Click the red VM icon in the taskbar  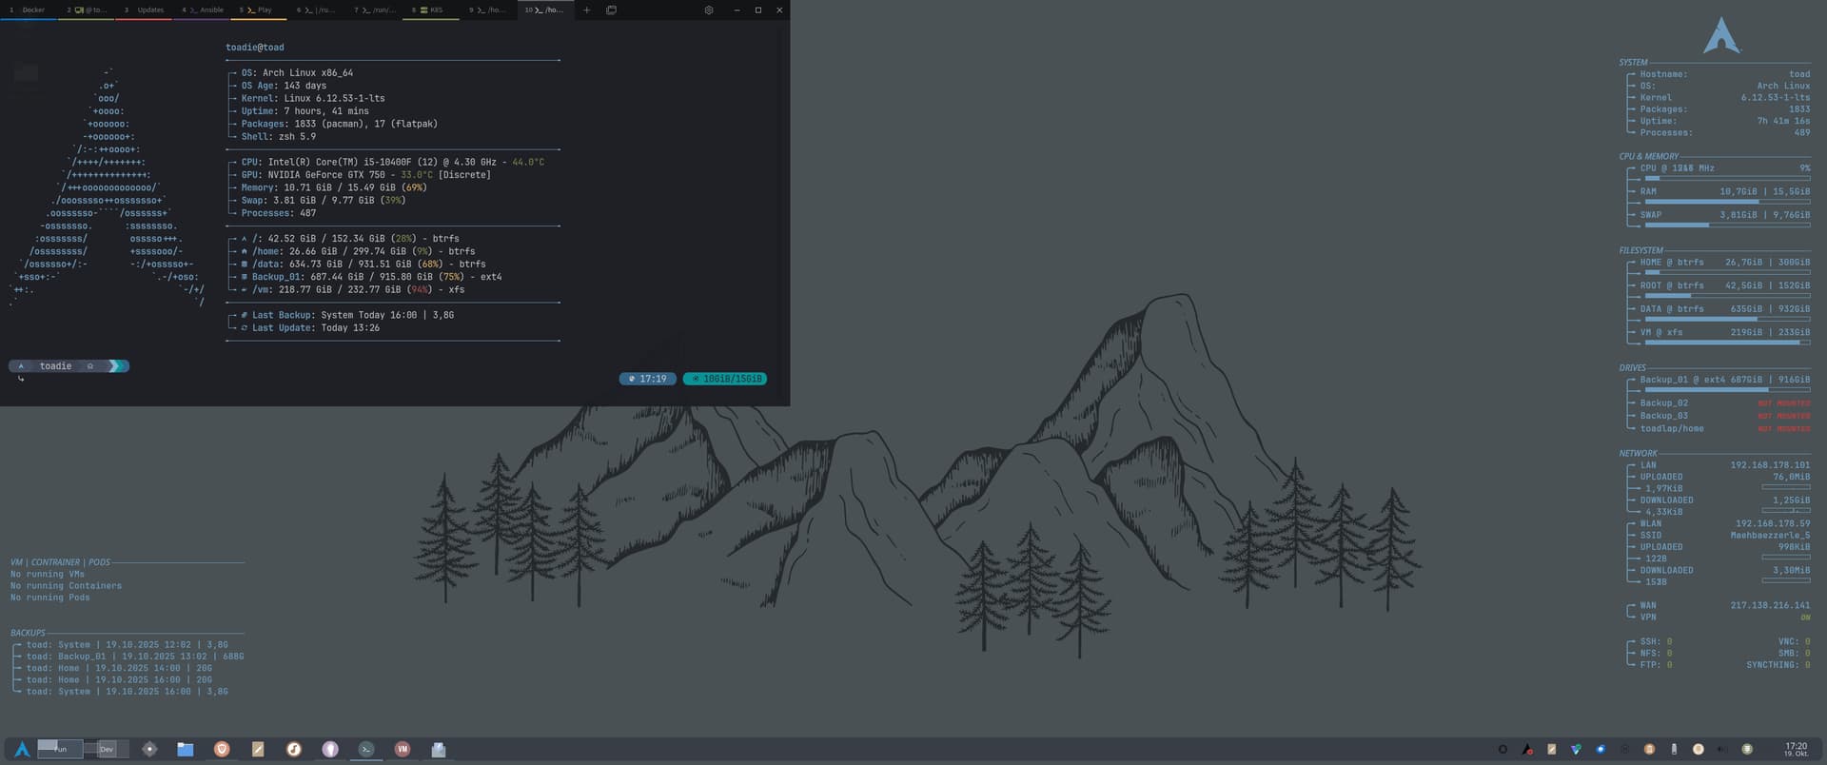[x=403, y=750]
